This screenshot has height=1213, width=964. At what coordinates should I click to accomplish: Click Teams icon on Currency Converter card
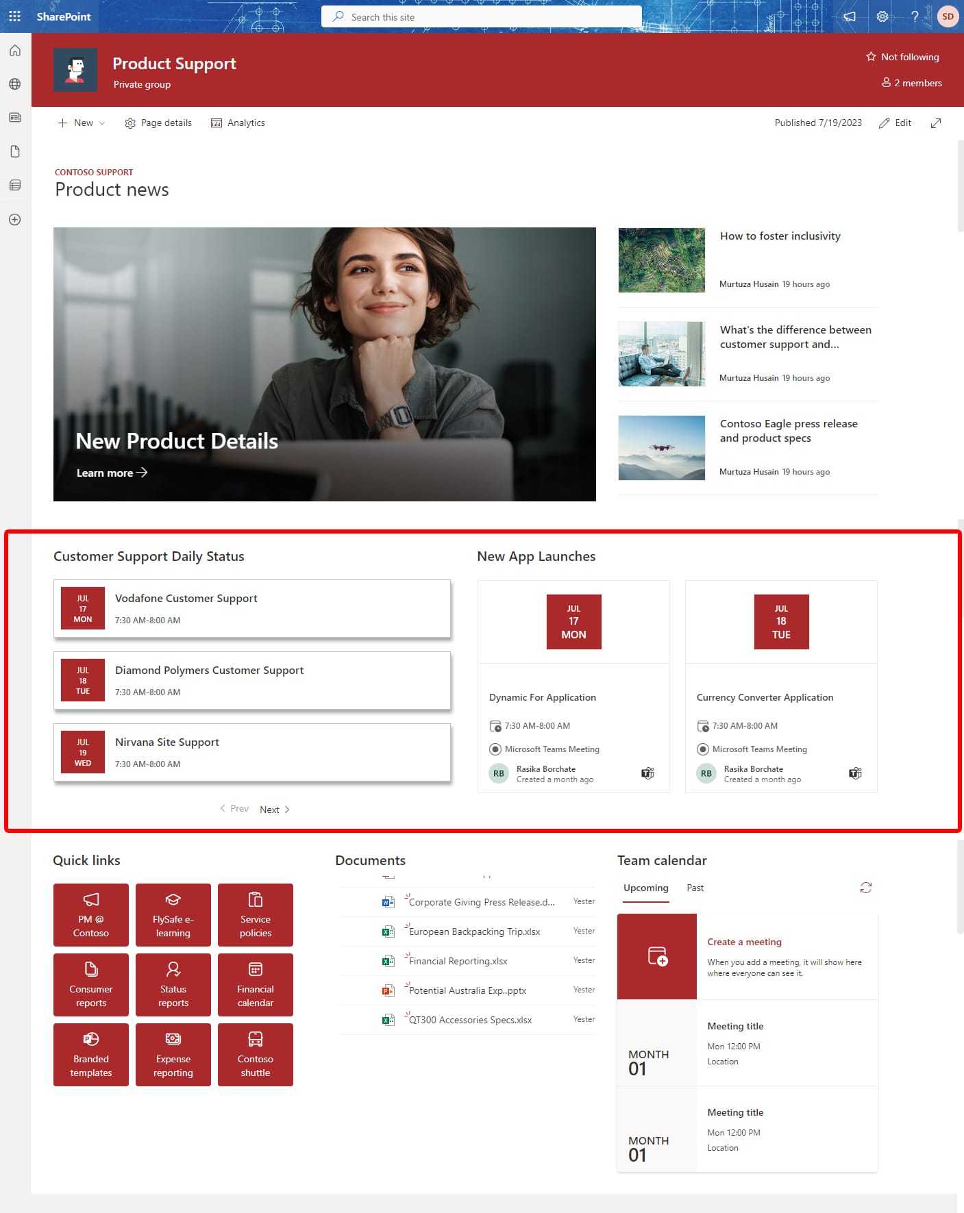click(x=855, y=773)
